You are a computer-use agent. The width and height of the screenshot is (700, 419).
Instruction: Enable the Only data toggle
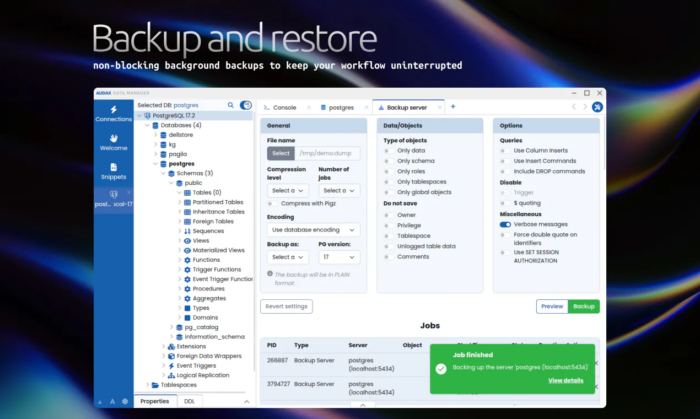(x=389, y=151)
